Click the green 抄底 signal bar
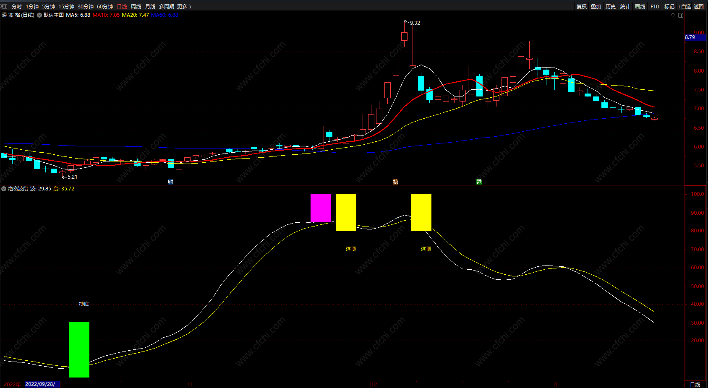Screen dimensions: 708x388 [79, 349]
